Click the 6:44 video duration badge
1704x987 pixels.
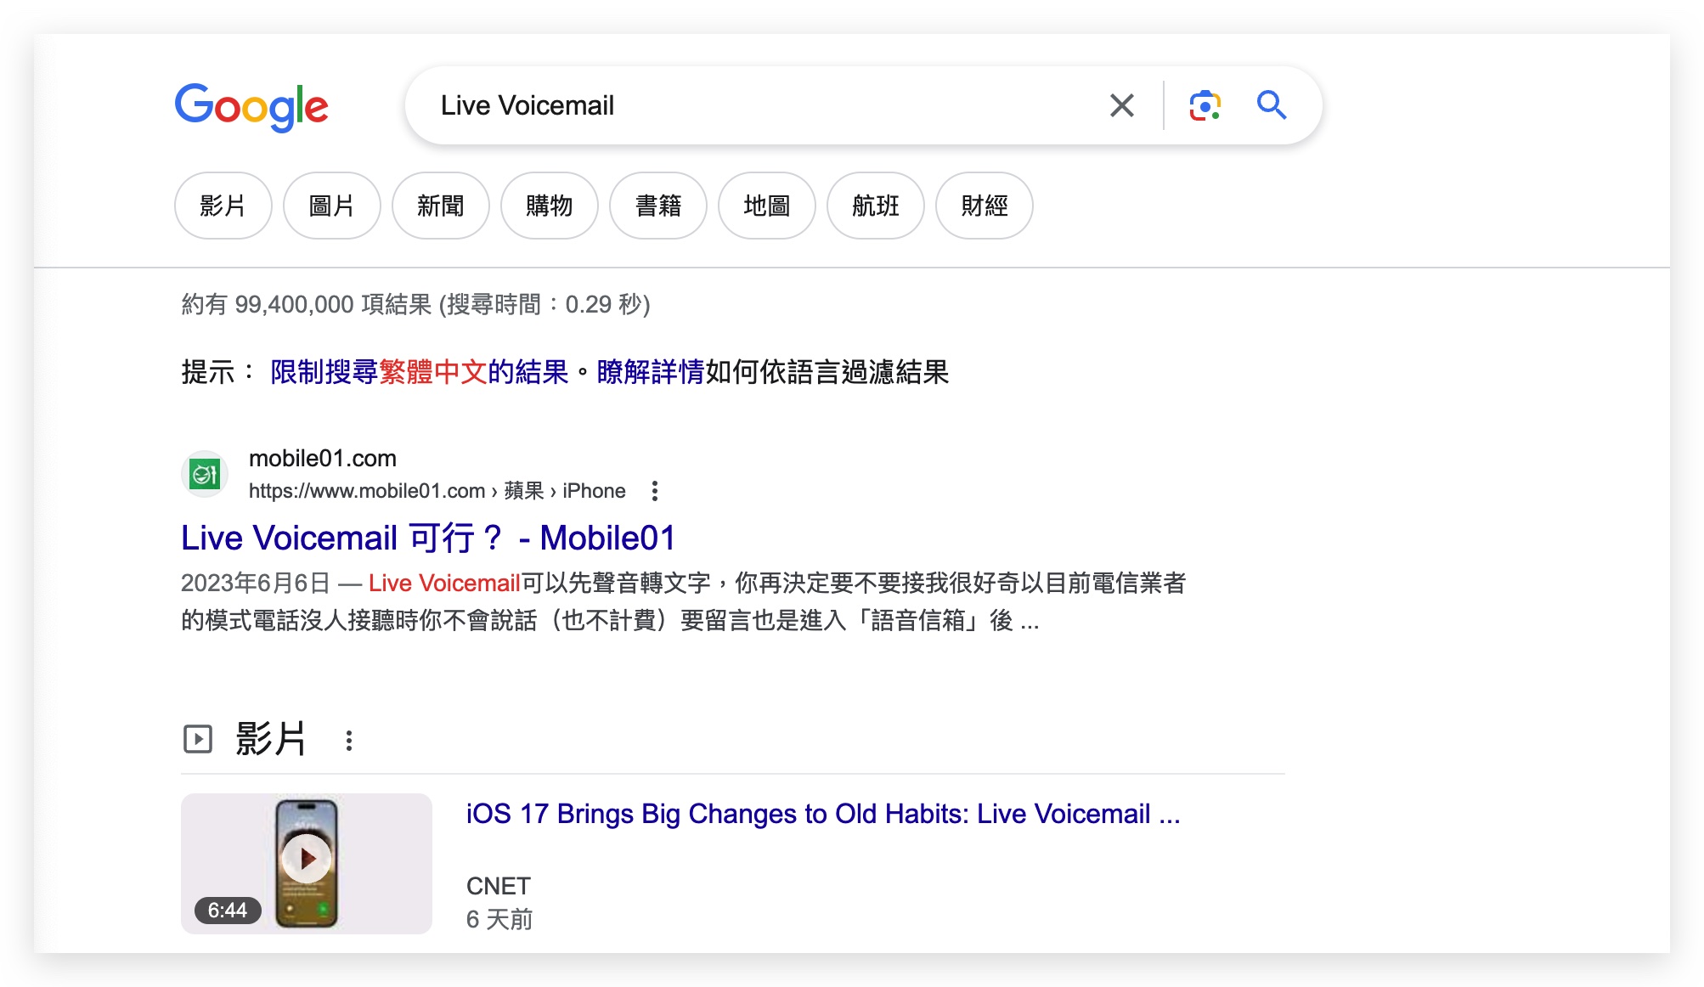click(228, 911)
